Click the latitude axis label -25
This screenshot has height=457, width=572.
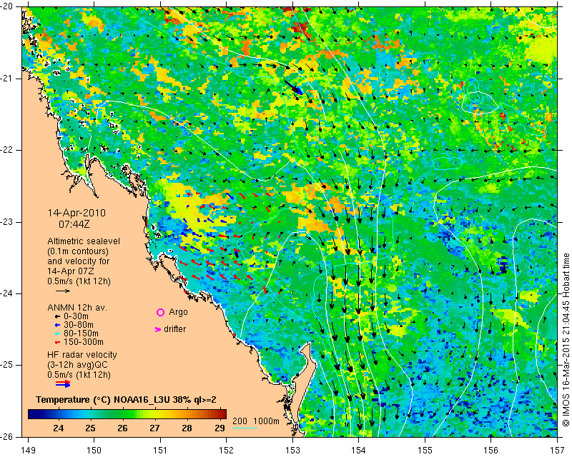pyautogui.click(x=8, y=365)
